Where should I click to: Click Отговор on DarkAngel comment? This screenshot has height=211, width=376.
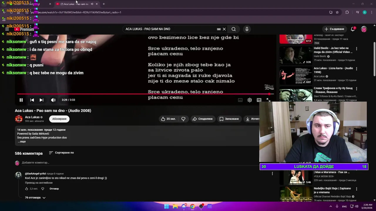click(x=54, y=189)
